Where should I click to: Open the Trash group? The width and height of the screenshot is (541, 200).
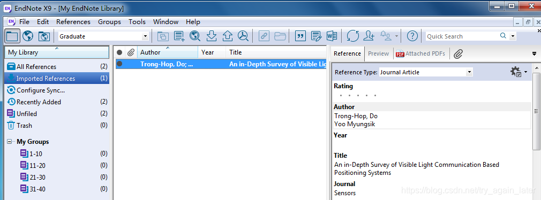tap(57, 125)
